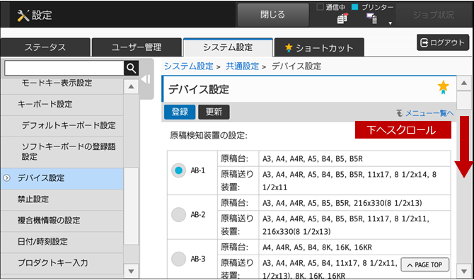Select the AB-2 radio button
Image resolution: width=474 pixels, height=280 pixels.
click(178, 214)
